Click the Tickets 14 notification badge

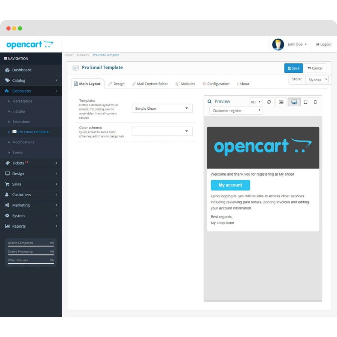coord(27,162)
